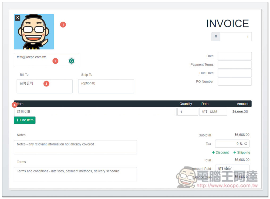Screen dimensions: 270x199
Task: Click the line amount $6,666.00
Action: [240, 112]
